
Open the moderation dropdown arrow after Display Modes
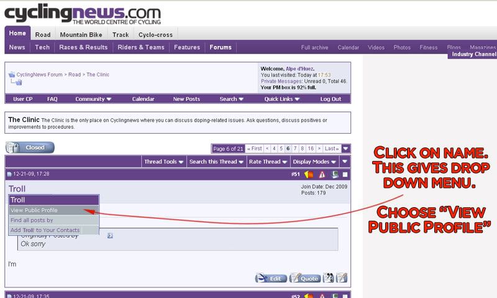tap(345, 162)
